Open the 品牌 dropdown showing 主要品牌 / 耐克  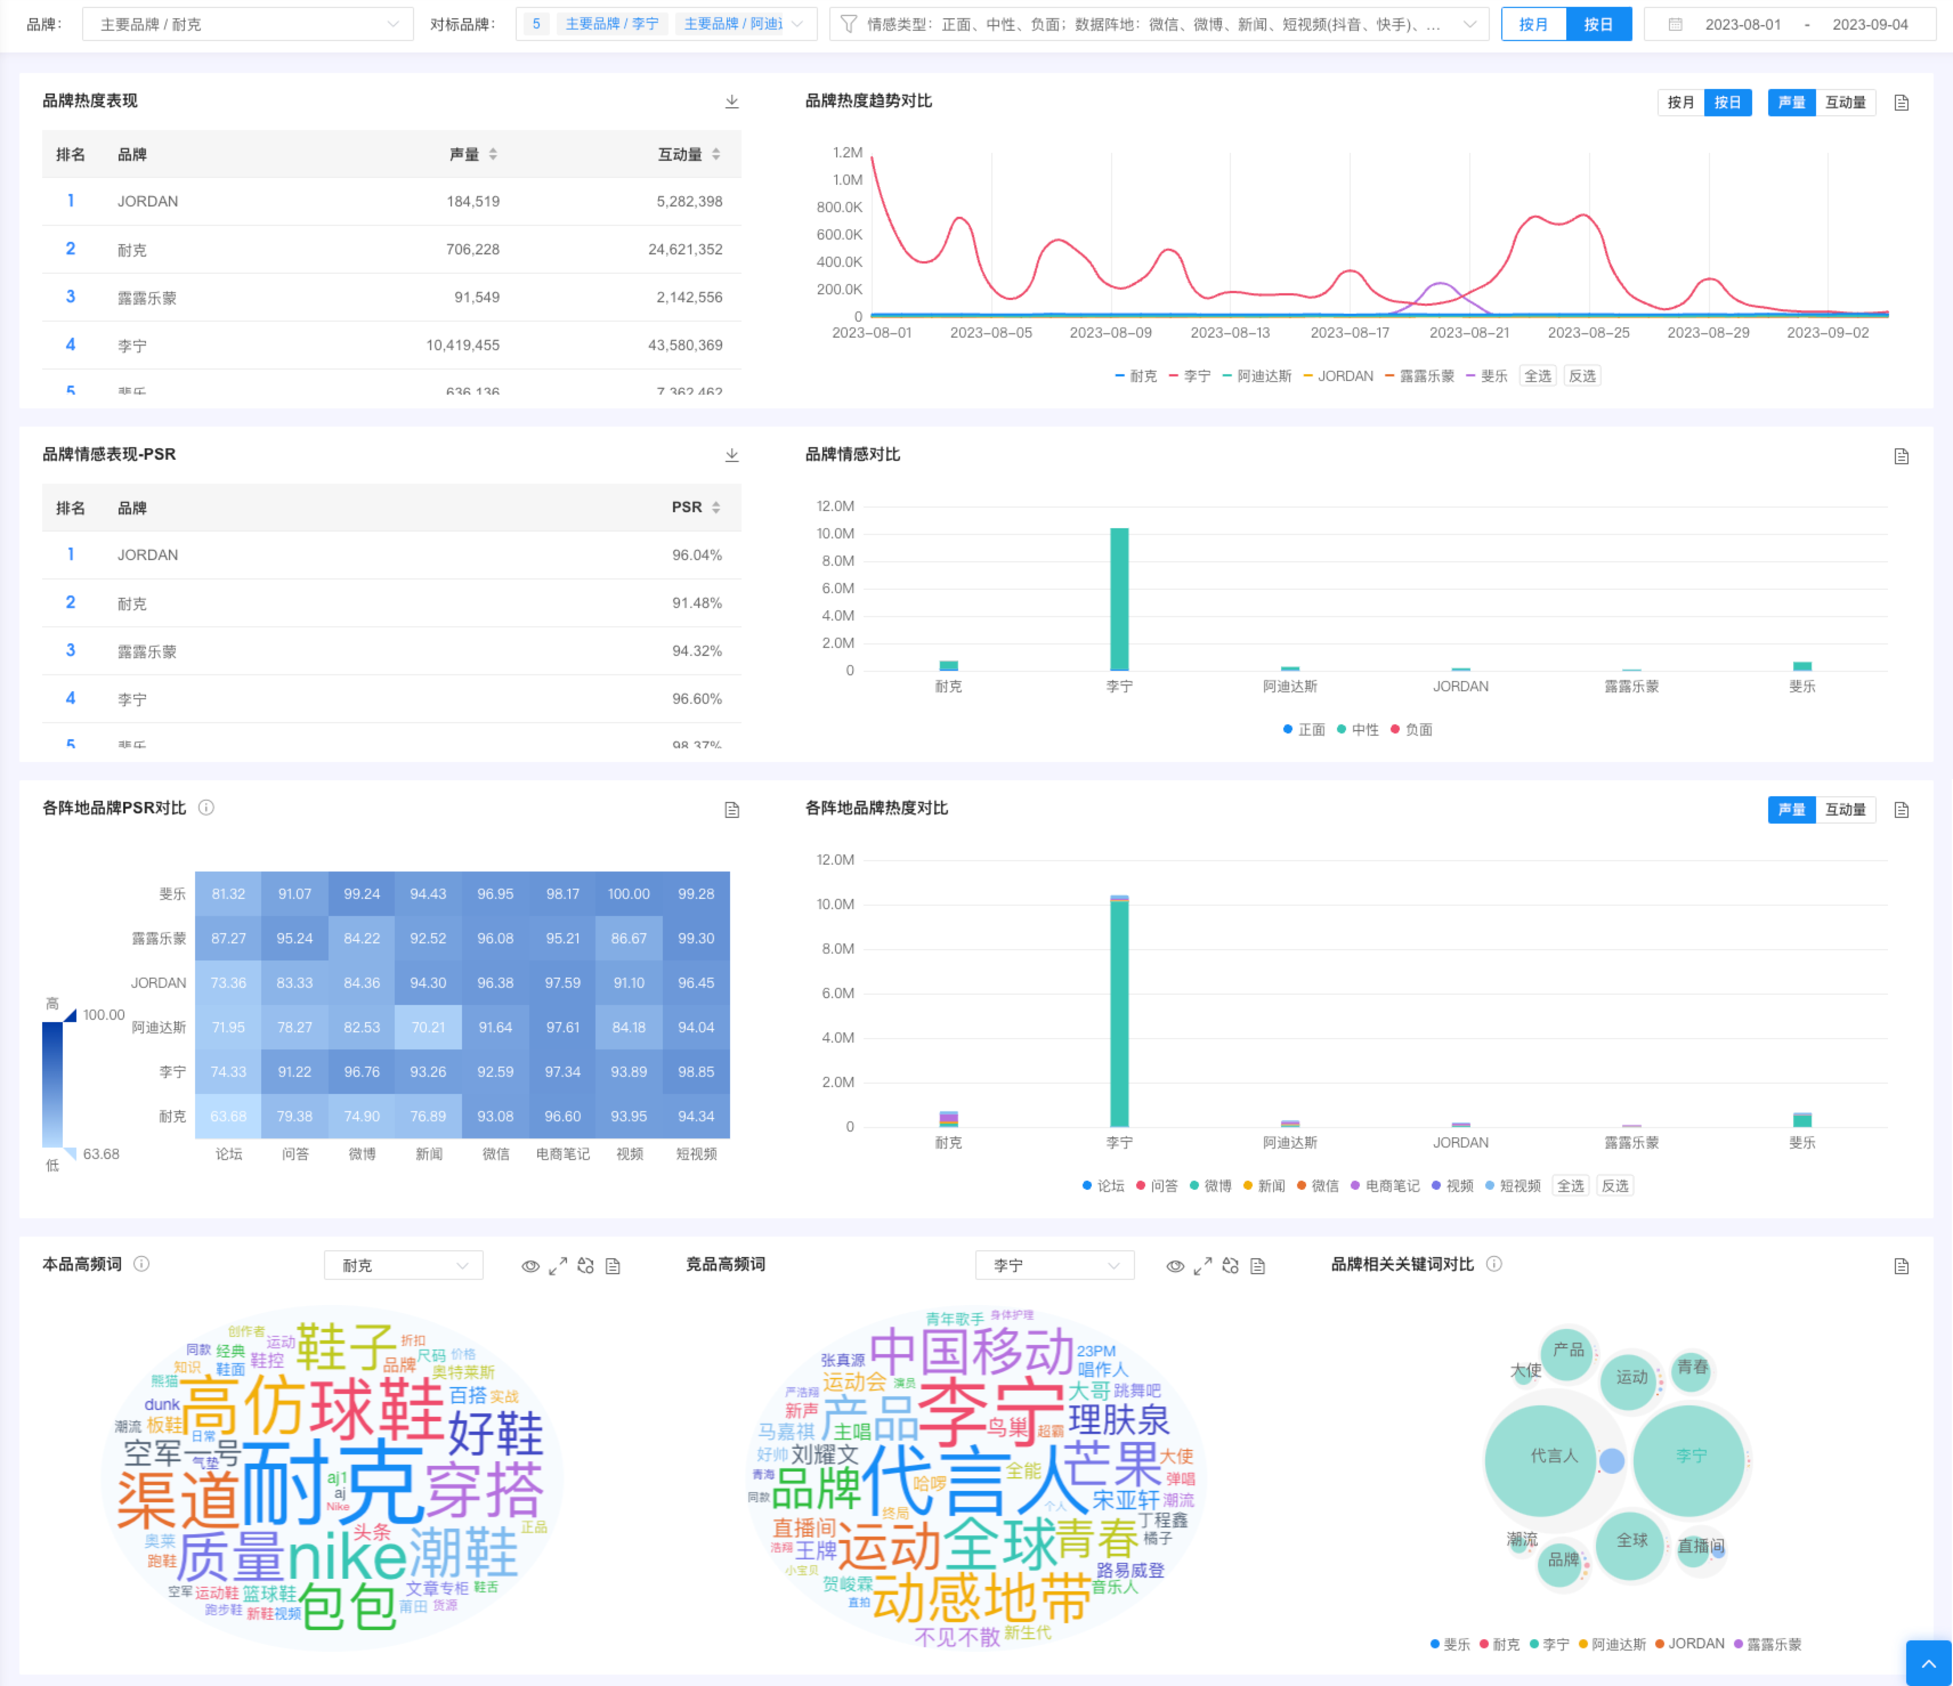pyautogui.click(x=248, y=25)
